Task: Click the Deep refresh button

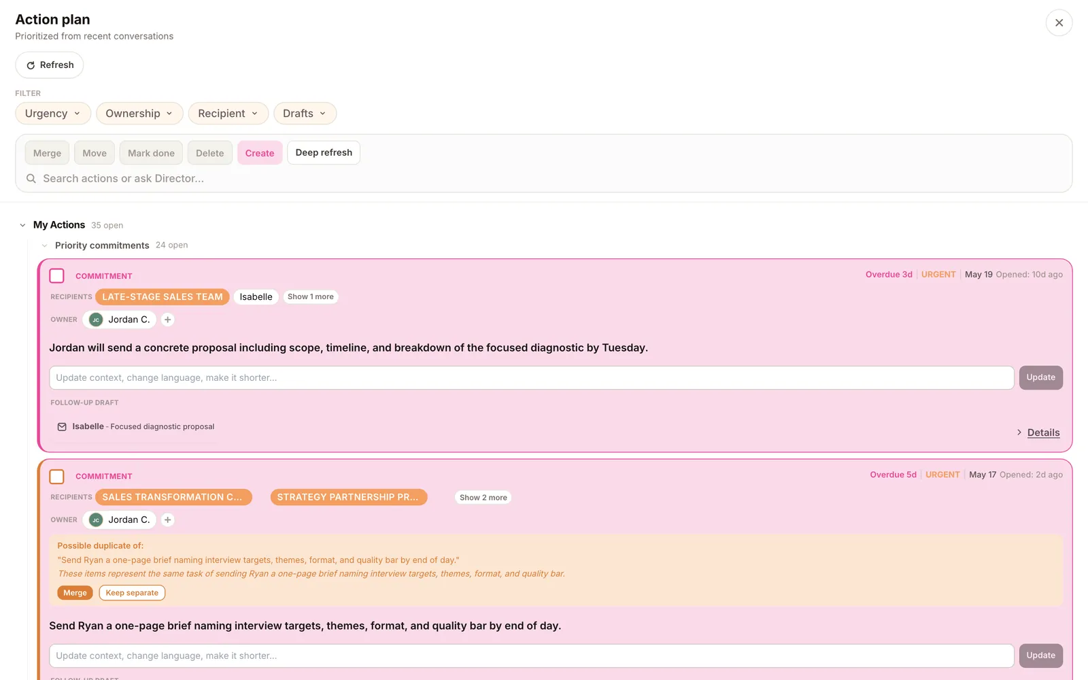Action: tap(324, 153)
